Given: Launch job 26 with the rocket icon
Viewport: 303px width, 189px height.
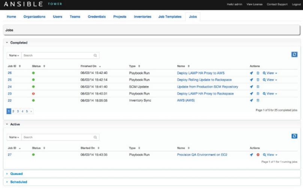Looking at the screenshot, I should pyautogui.click(x=251, y=73).
